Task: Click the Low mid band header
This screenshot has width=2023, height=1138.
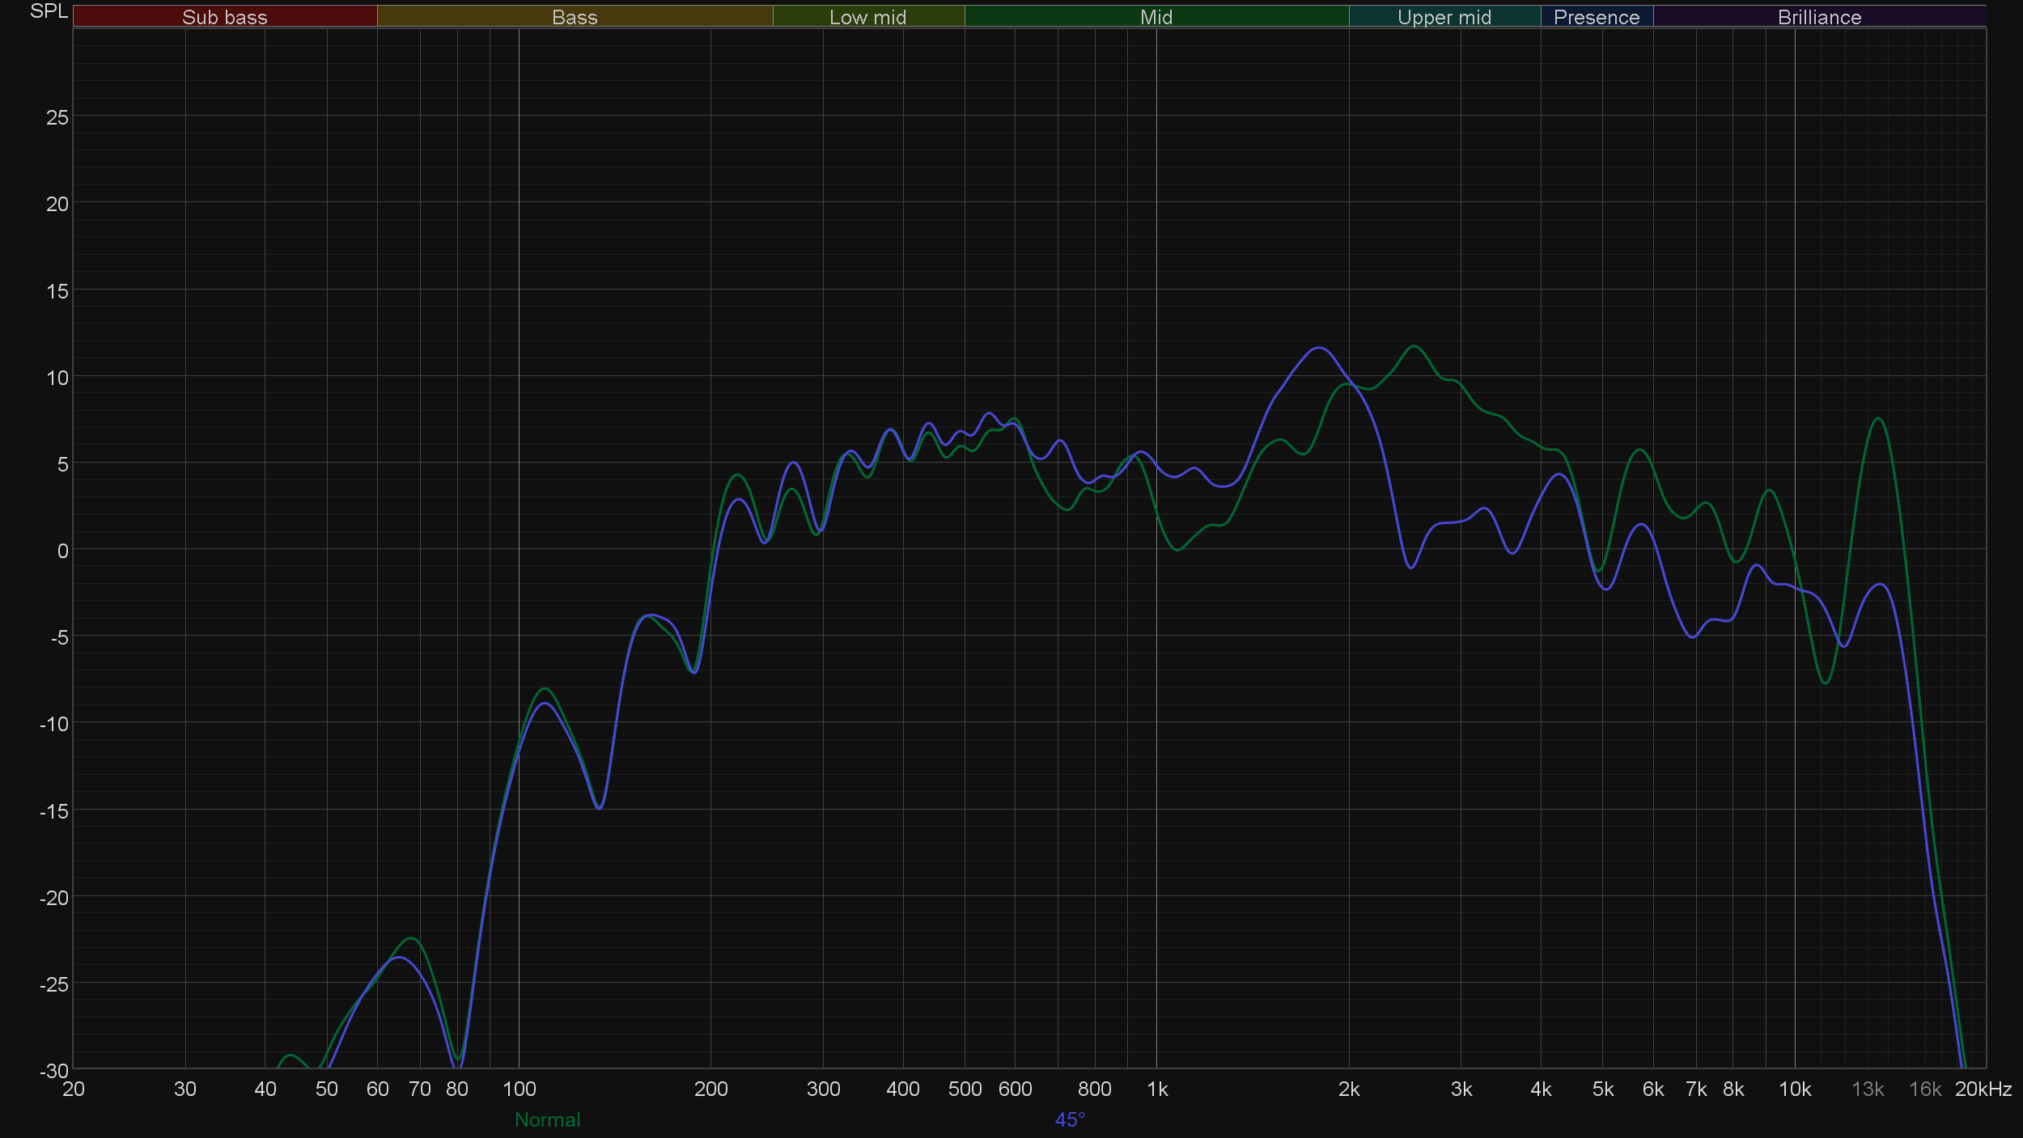Action: (867, 17)
